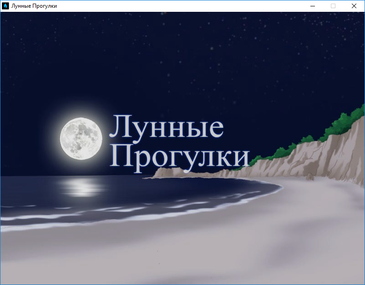The height and width of the screenshot is (285, 365).
Task: Click the Лунные Прогулки application icon
Action: (x=6, y=6)
